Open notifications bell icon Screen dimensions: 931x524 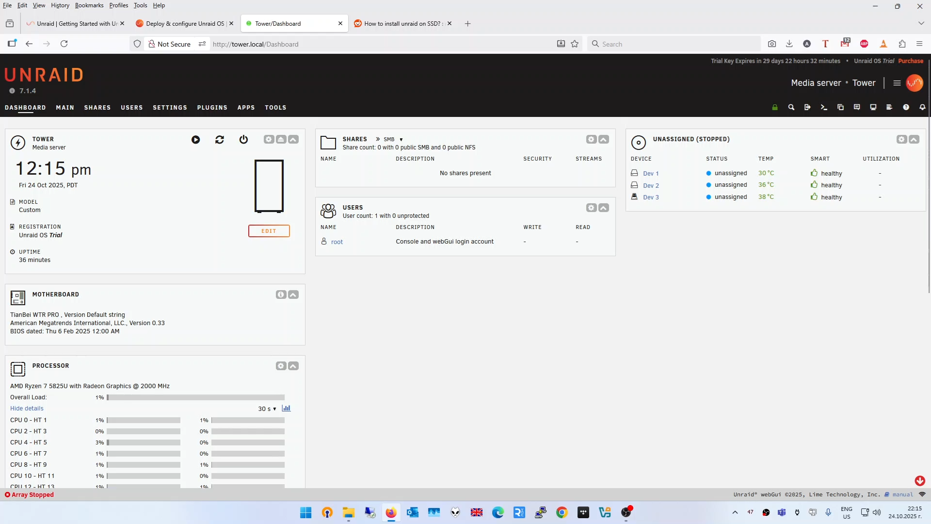click(x=922, y=107)
